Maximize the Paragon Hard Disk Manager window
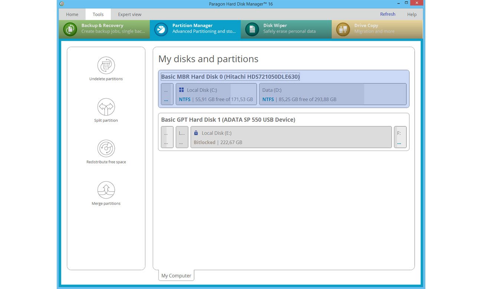The height and width of the screenshot is (289, 482). [x=406, y=3]
